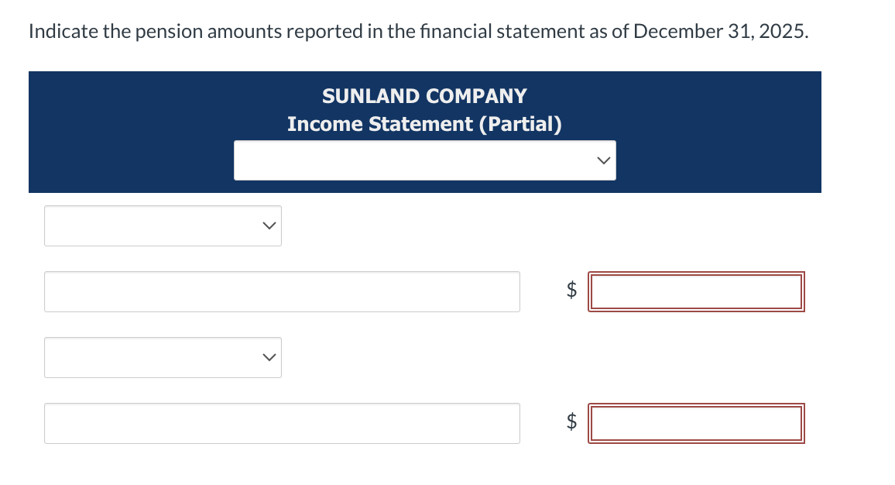Focus the first wide account description field
The height and width of the screenshot is (485, 895).
282,291
